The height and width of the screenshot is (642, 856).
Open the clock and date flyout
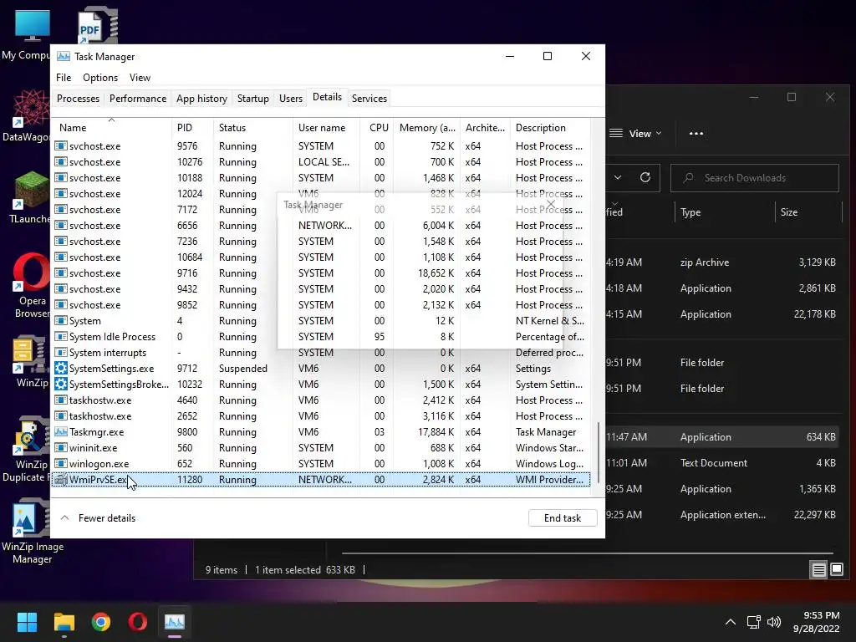pos(816,622)
